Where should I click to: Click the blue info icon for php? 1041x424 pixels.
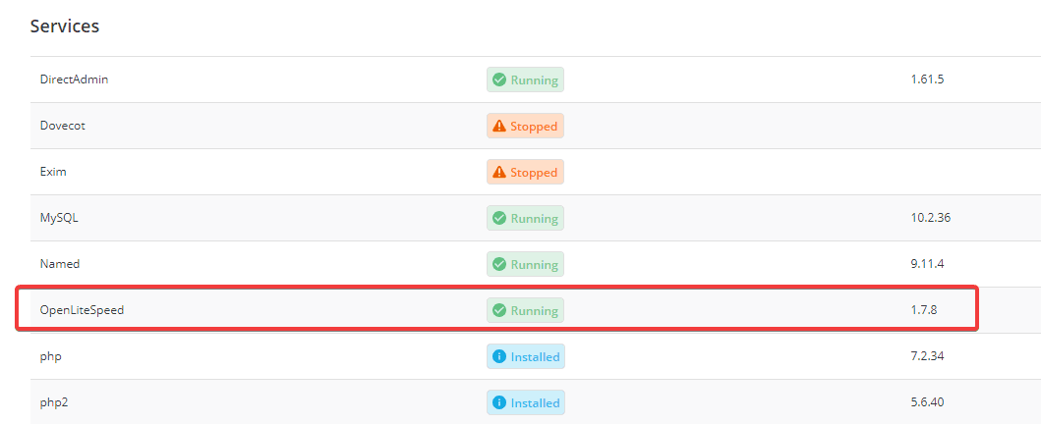(499, 356)
